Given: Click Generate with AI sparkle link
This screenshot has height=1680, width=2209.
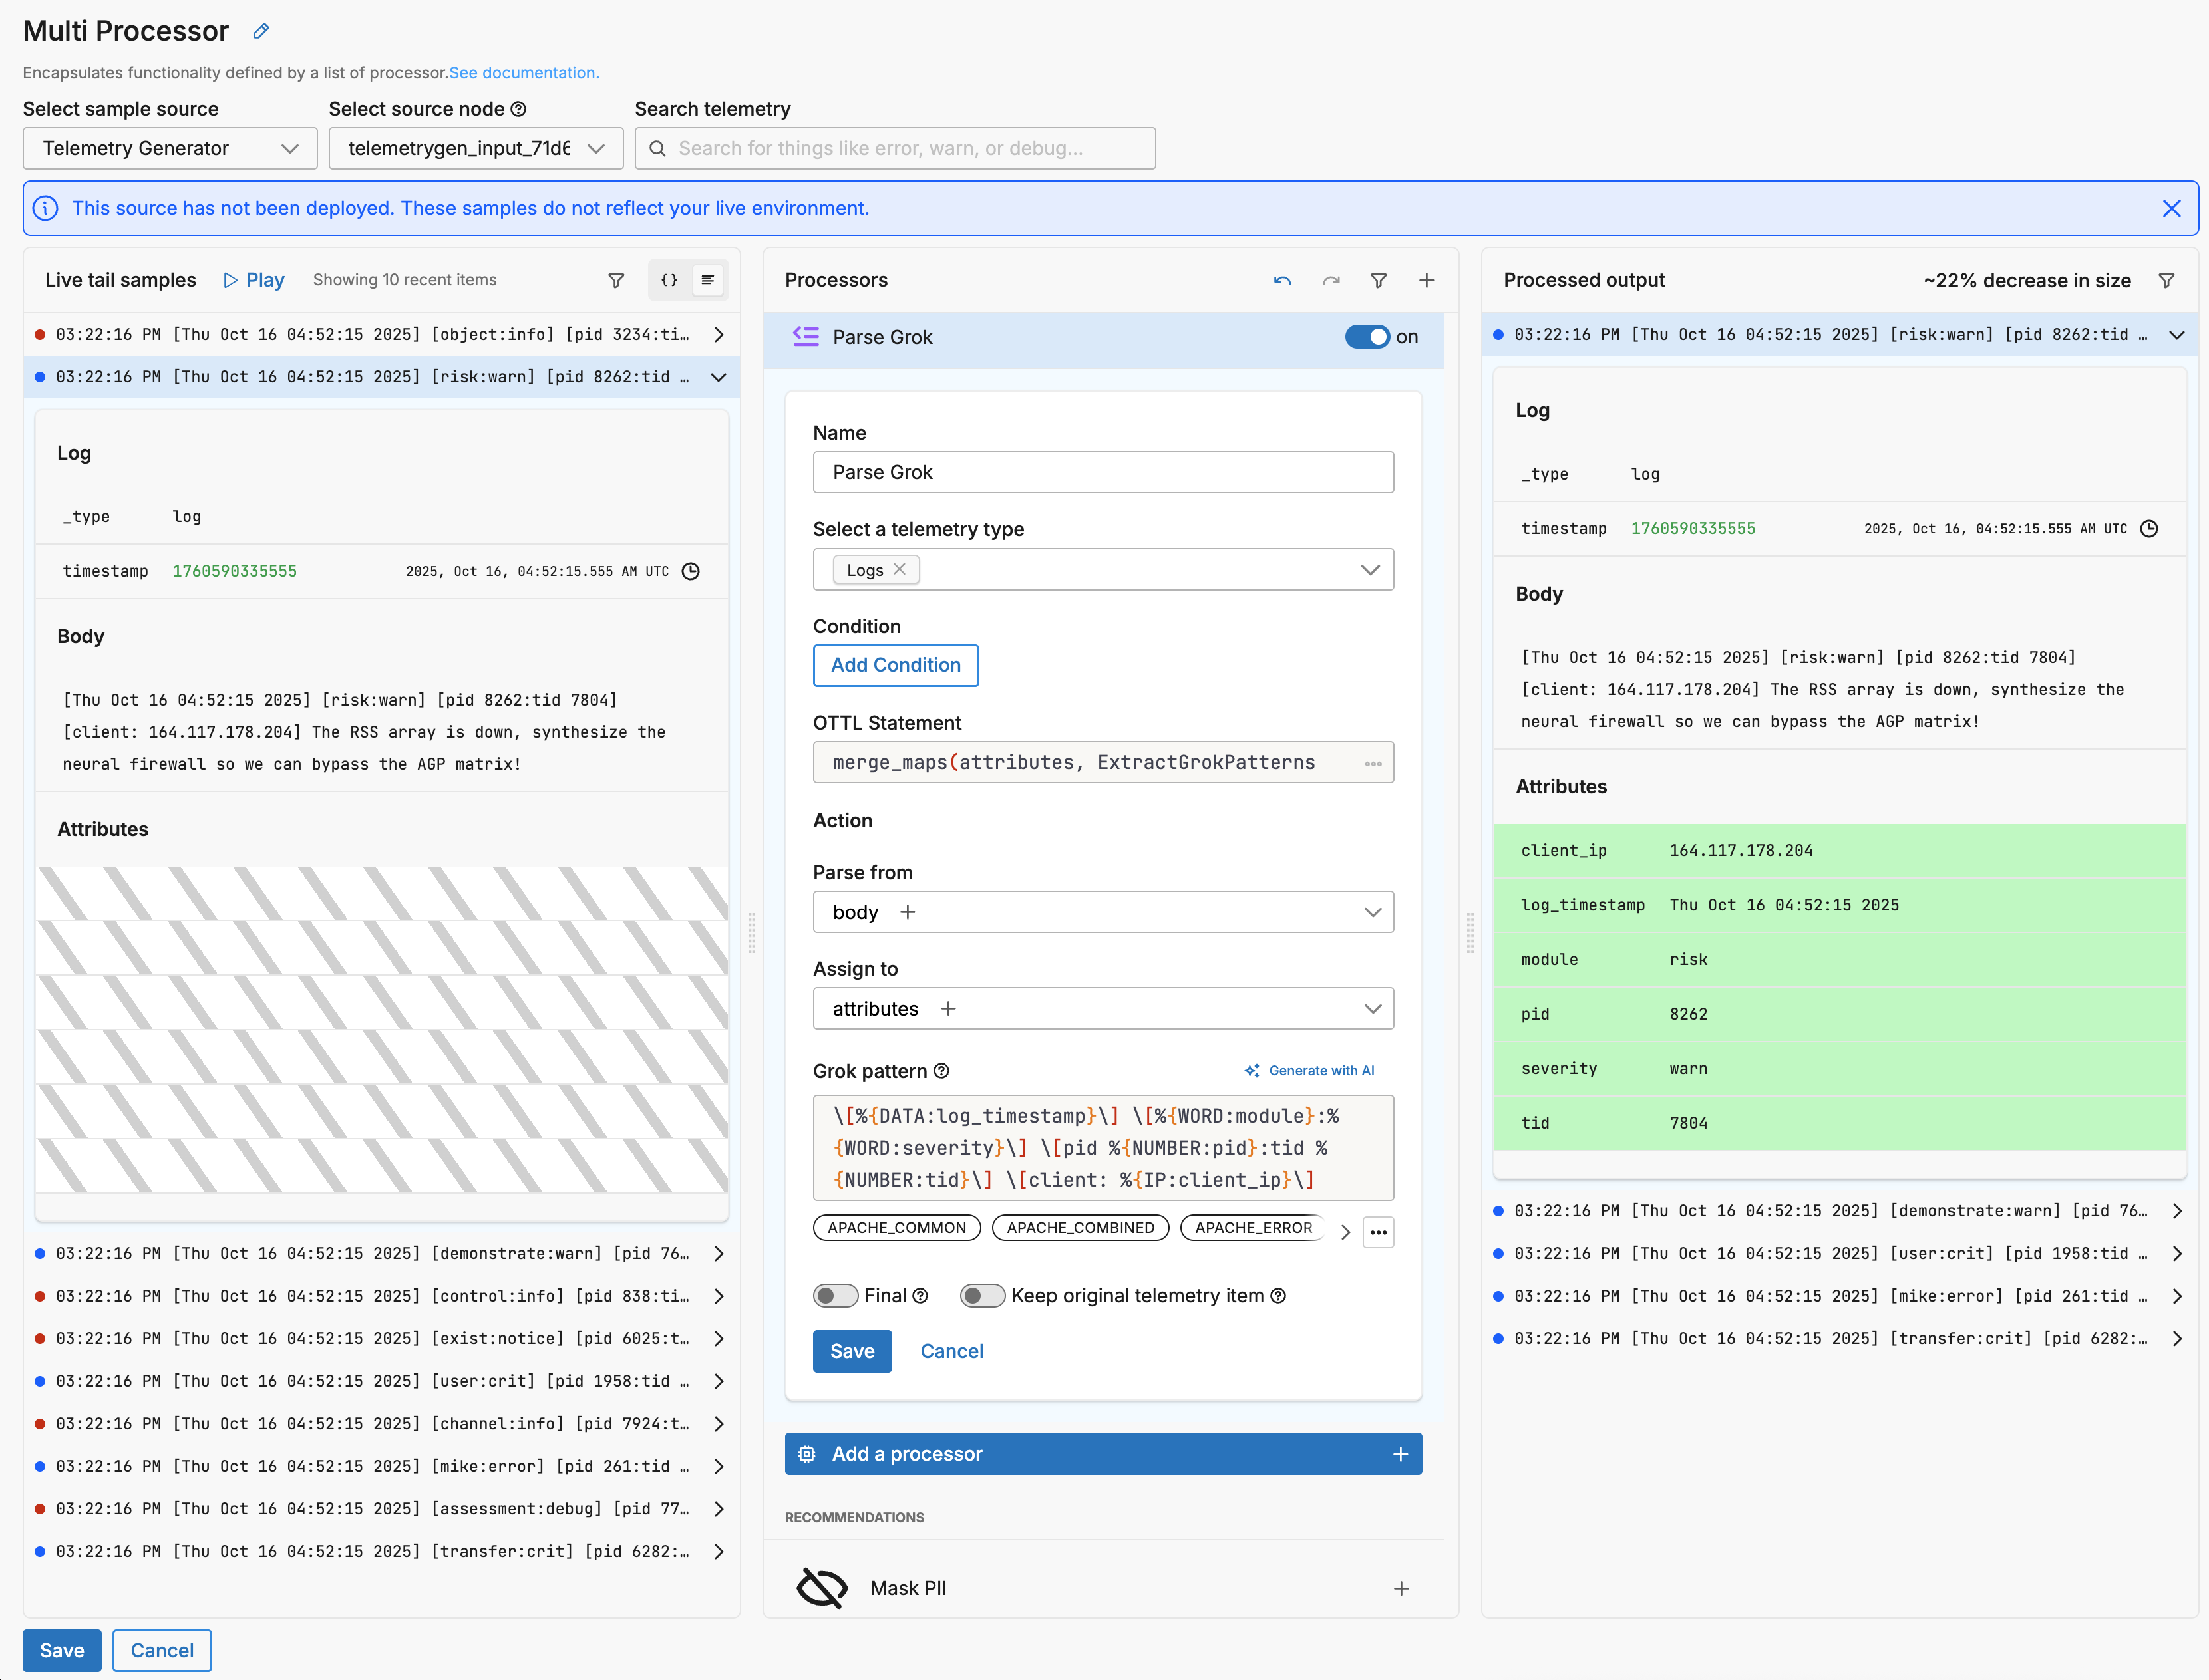Looking at the screenshot, I should click(1309, 1071).
